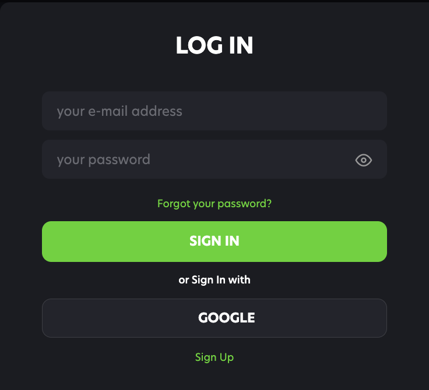Click the e-mail address input field

(214, 111)
